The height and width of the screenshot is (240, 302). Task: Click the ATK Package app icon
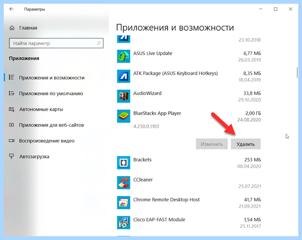[123, 76]
